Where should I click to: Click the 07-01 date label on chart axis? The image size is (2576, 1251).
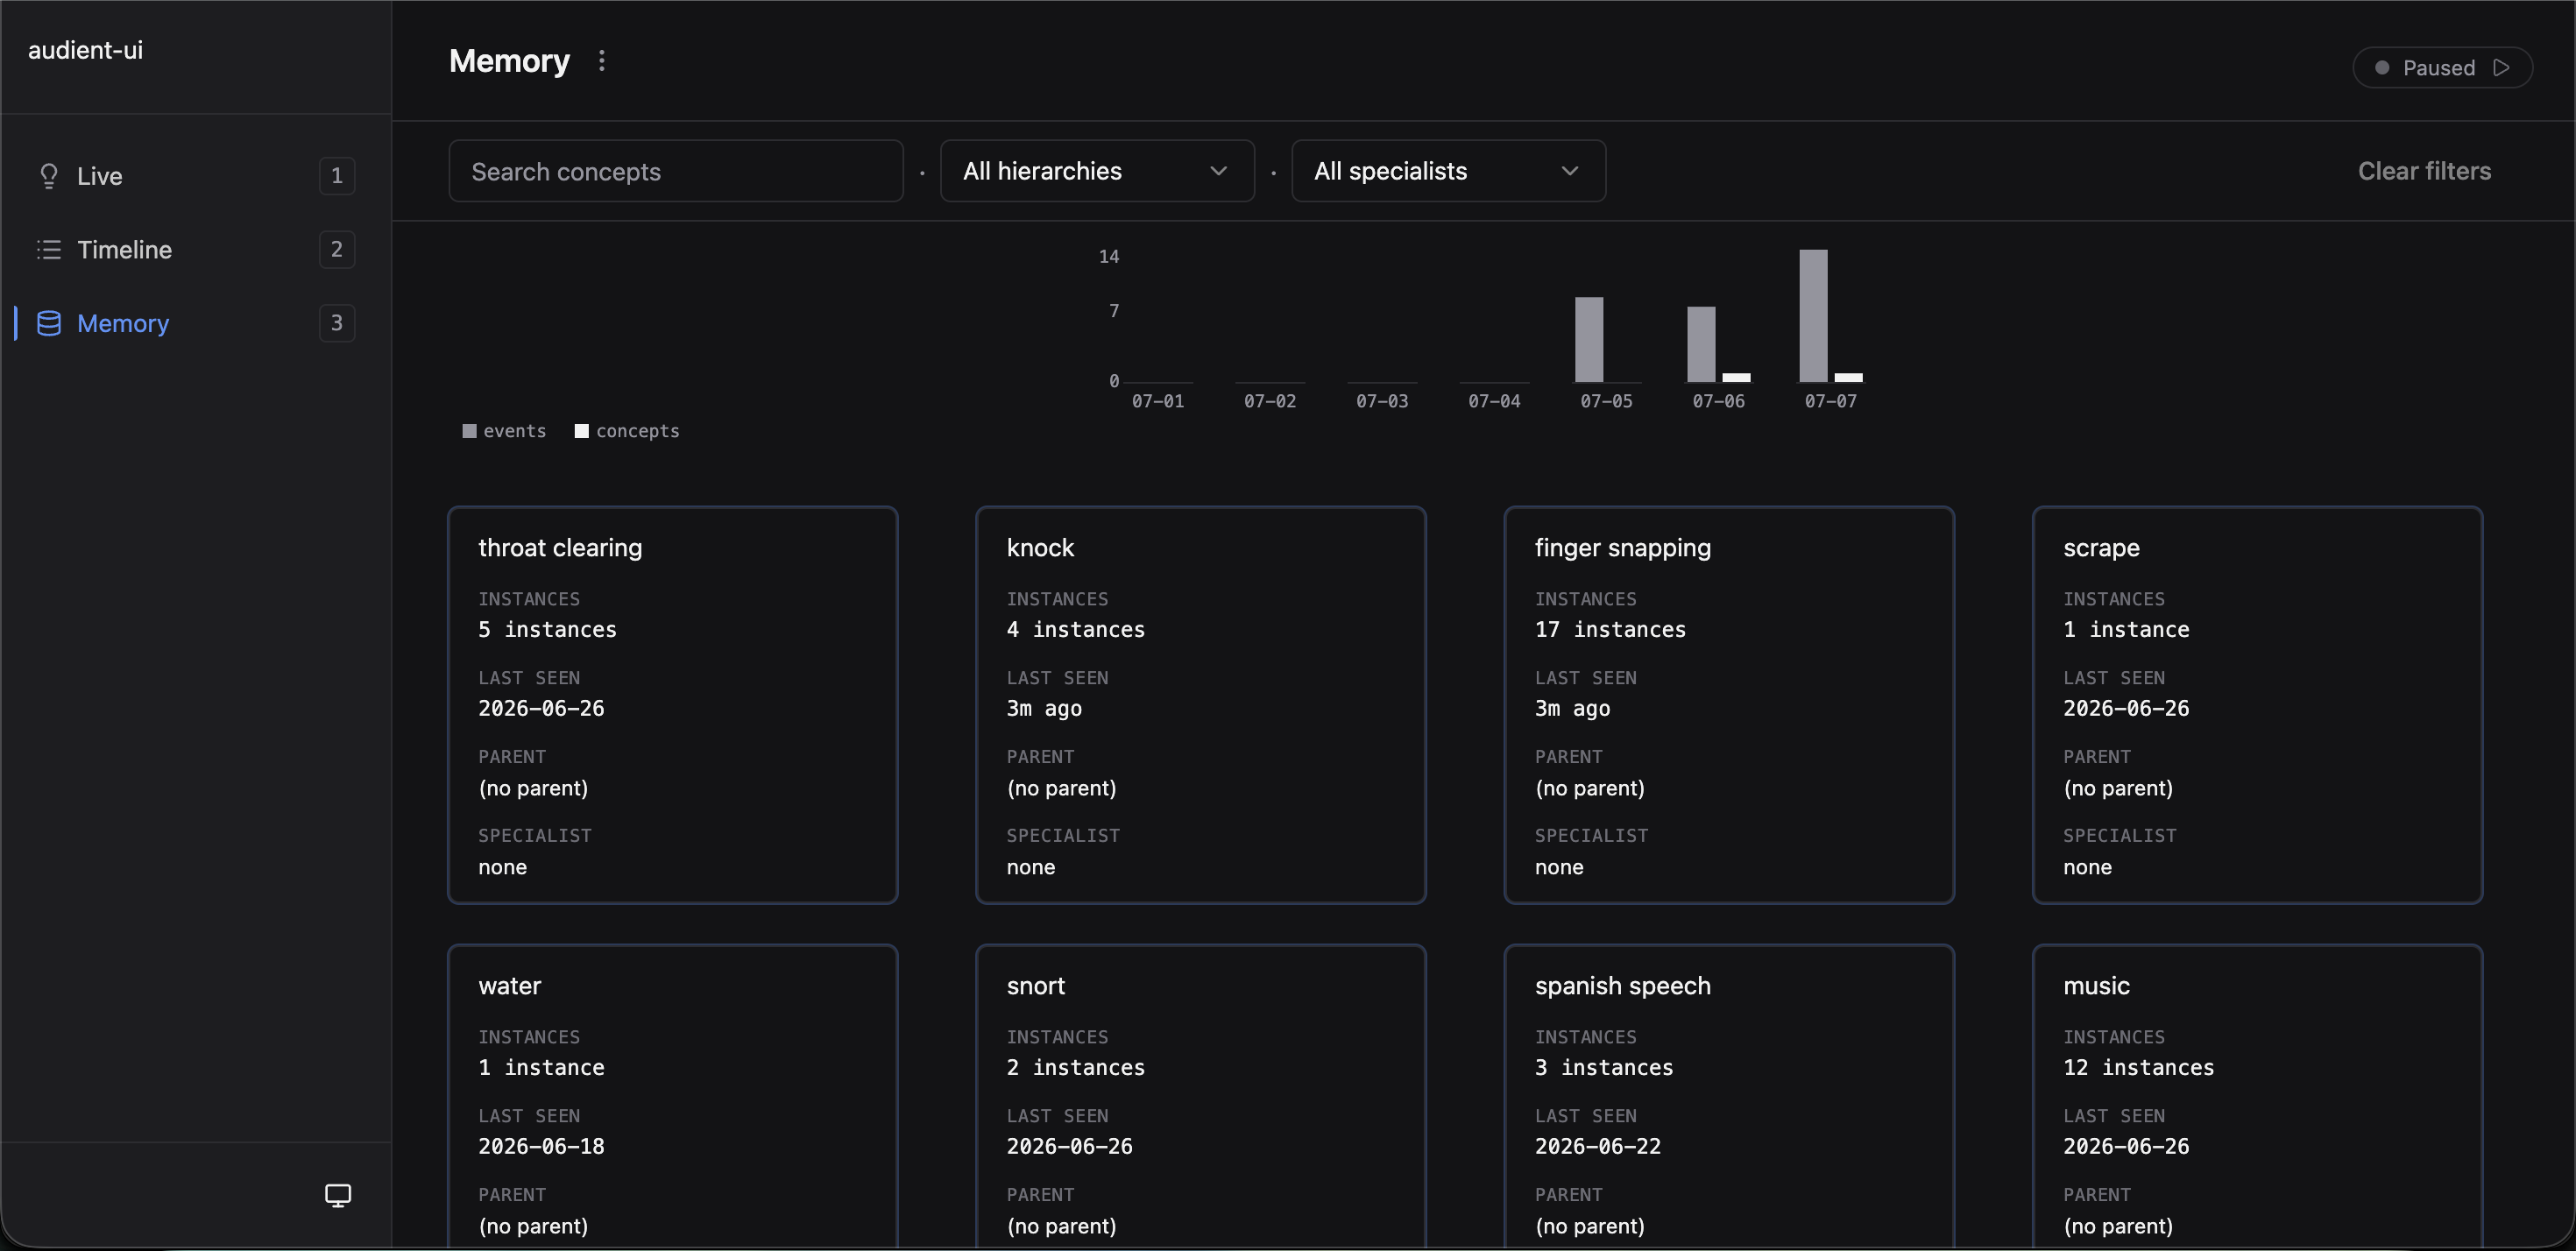[x=1157, y=401]
